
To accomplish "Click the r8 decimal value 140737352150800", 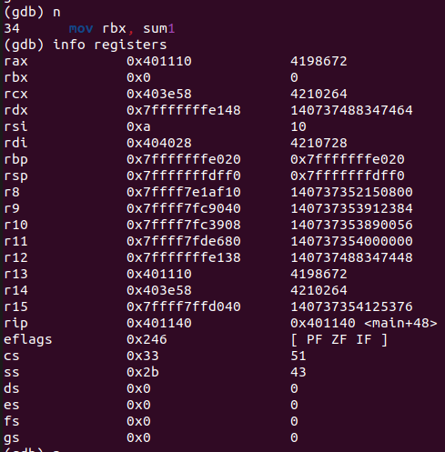I will point(351,192).
